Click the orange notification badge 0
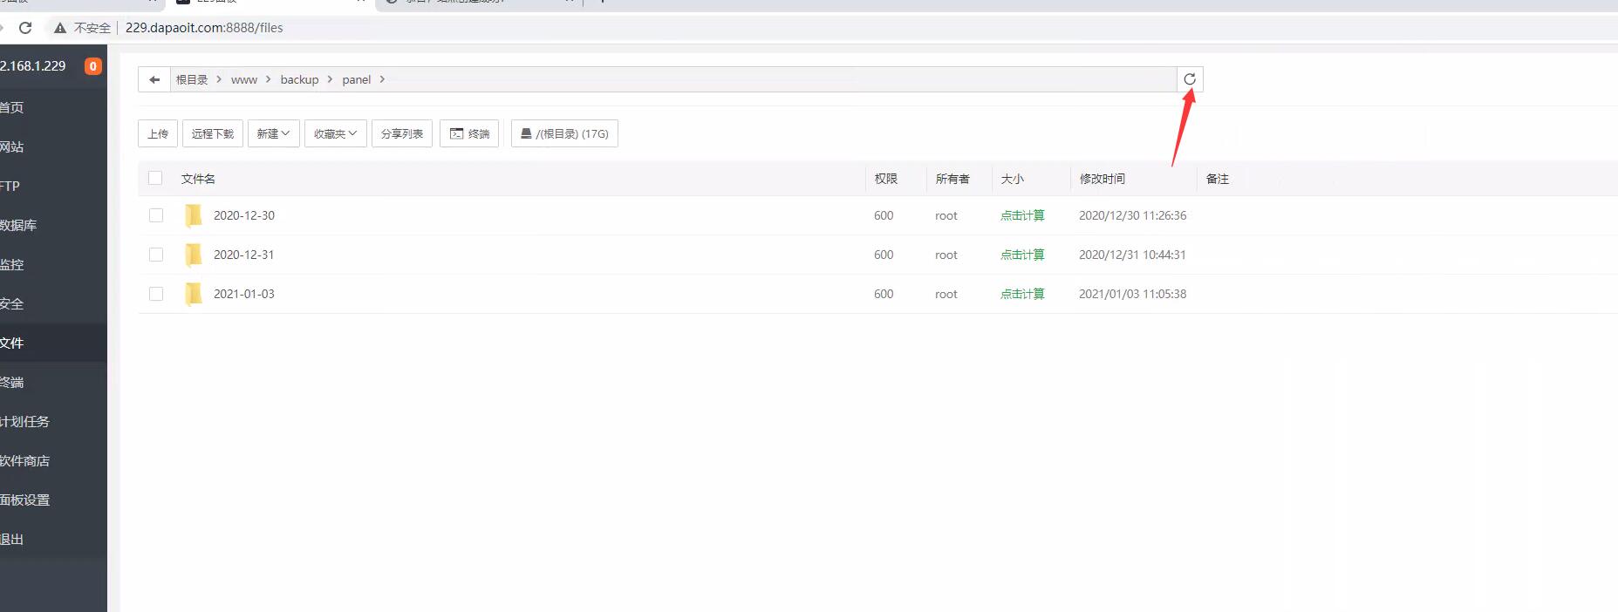The width and height of the screenshot is (1618, 612). pos(93,66)
